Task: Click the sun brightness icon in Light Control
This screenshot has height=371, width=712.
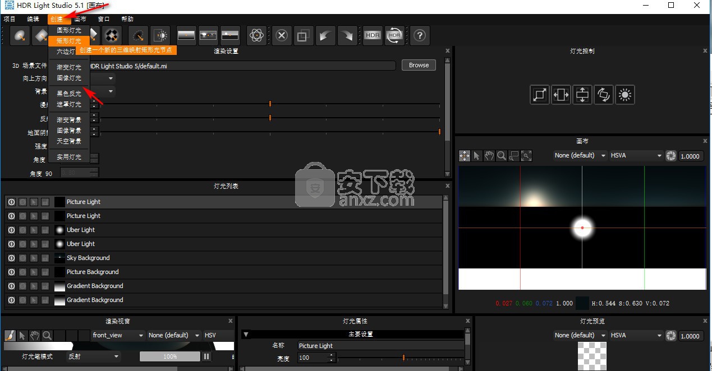Action: click(625, 94)
